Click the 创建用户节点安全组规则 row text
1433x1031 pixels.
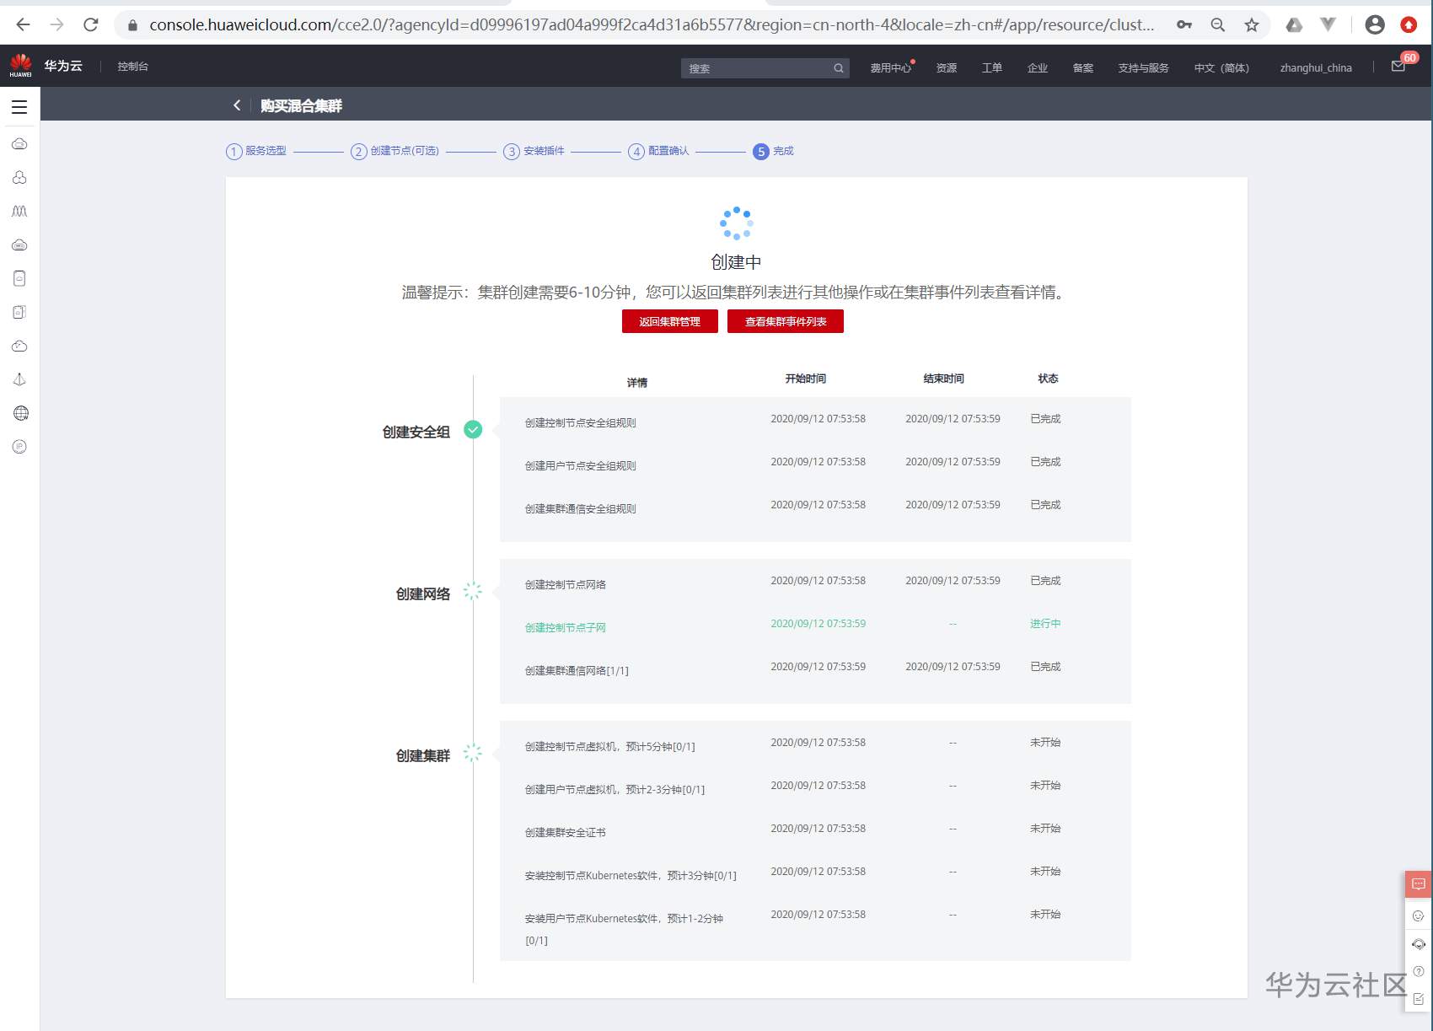coord(581,466)
